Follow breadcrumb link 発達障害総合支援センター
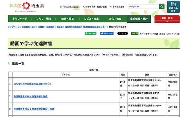 pos(95,27)
